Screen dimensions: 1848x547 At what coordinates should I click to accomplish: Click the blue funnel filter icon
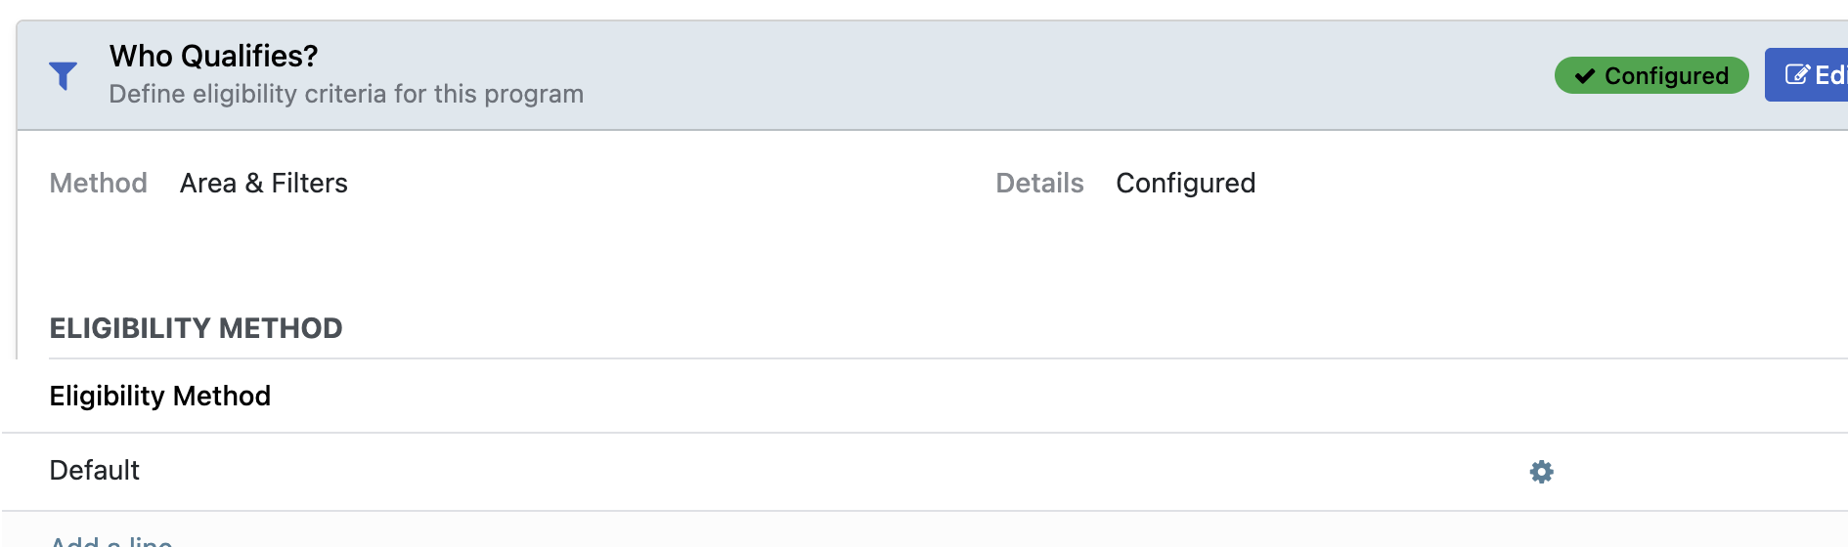(x=64, y=75)
